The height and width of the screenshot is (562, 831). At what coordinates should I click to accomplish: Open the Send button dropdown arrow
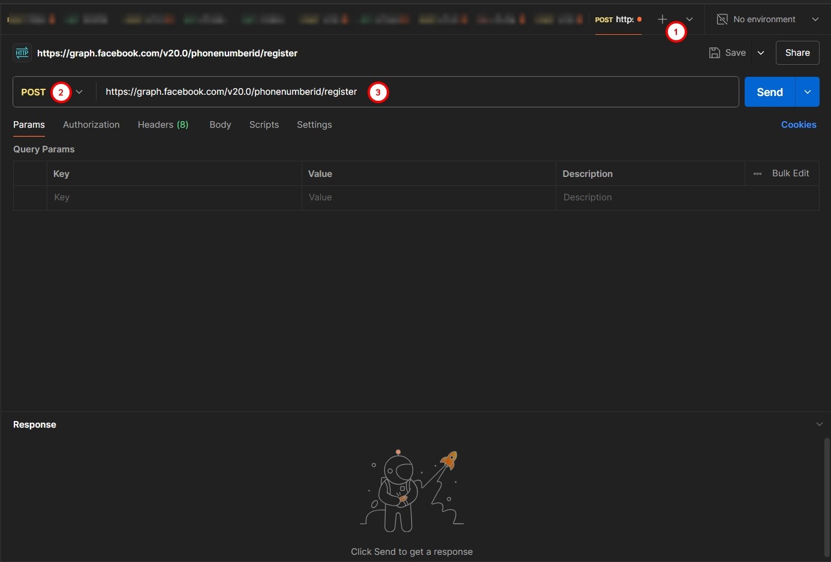click(807, 92)
